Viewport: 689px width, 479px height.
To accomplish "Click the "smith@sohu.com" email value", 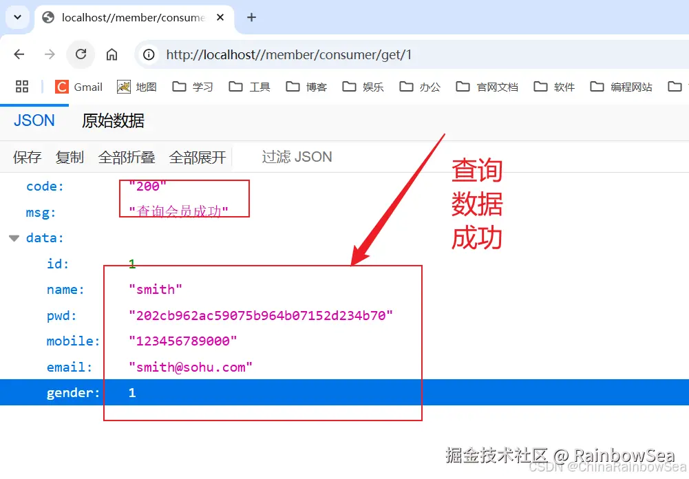I will pos(190,368).
